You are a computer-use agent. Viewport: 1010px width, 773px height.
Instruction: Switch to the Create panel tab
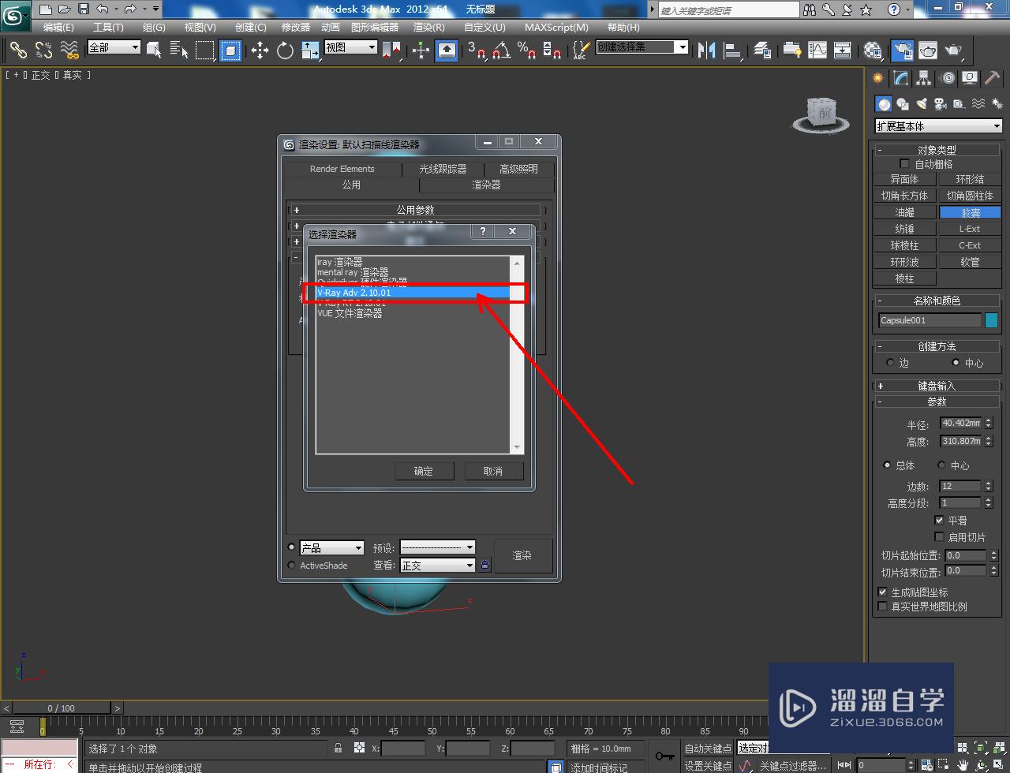(877, 78)
